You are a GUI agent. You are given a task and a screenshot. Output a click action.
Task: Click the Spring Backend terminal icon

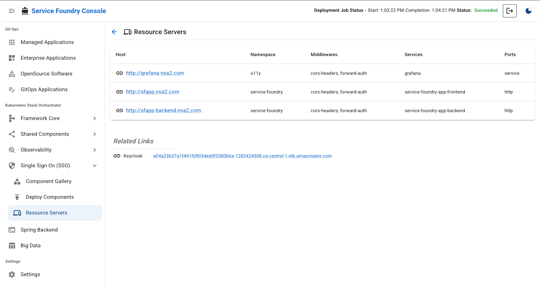(x=12, y=230)
